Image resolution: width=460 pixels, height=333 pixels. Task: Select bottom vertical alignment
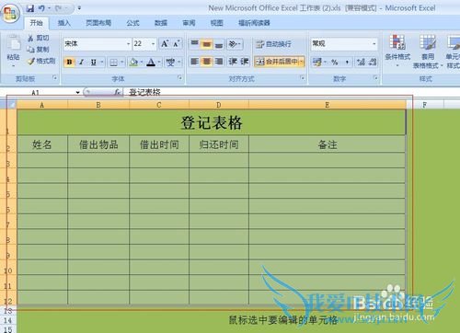click(219, 44)
